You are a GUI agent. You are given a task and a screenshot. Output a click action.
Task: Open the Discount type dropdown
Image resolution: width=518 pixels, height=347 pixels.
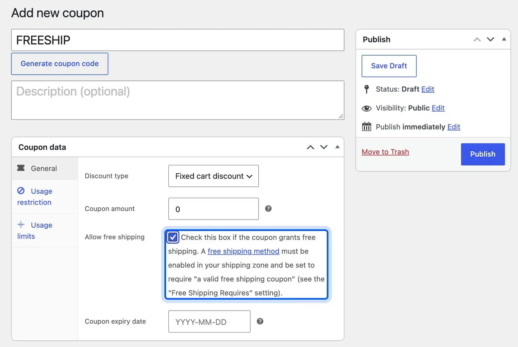tap(214, 176)
